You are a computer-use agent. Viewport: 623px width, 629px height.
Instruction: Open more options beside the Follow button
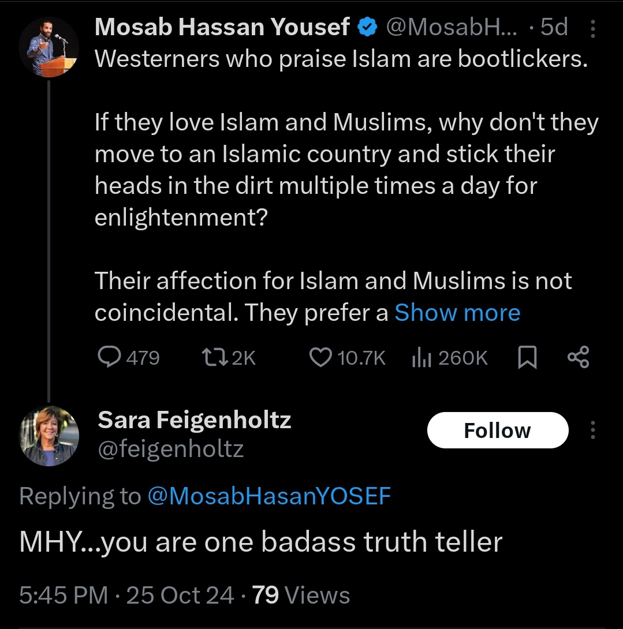click(x=593, y=430)
